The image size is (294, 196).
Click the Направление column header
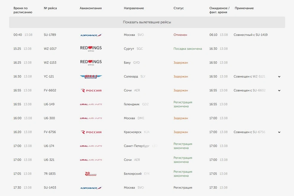point(134,8)
